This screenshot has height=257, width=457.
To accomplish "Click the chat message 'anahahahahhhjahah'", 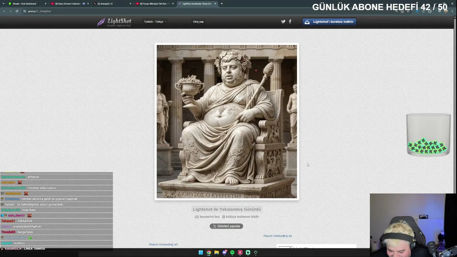I will click(x=27, y=227).
